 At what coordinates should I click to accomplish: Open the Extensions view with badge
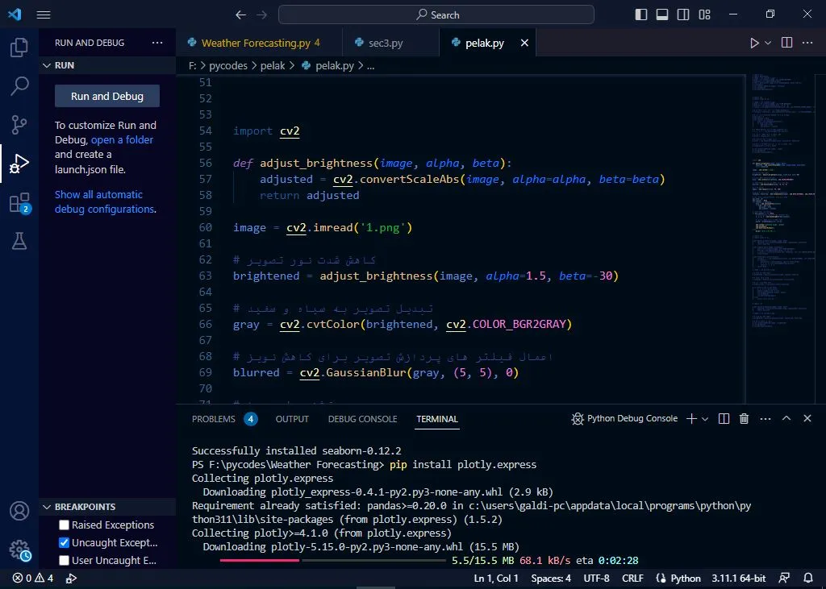click(x=19, y=203)
